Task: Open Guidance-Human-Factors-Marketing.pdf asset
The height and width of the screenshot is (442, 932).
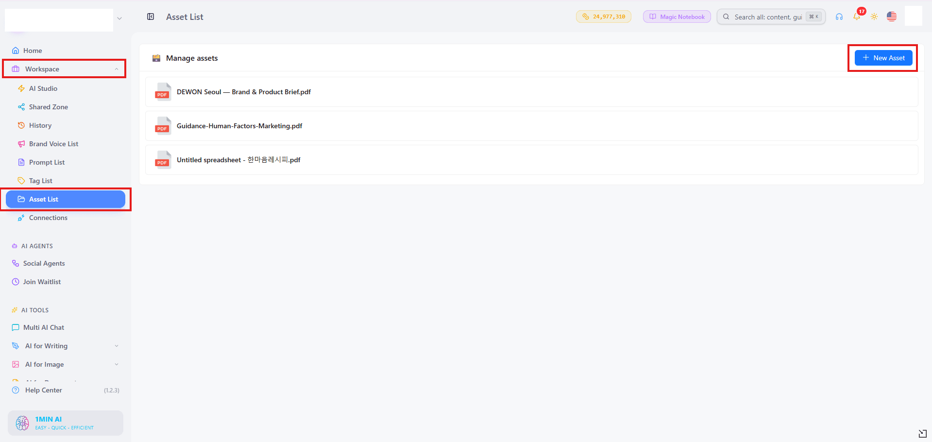Action: [x=532, y=126]
